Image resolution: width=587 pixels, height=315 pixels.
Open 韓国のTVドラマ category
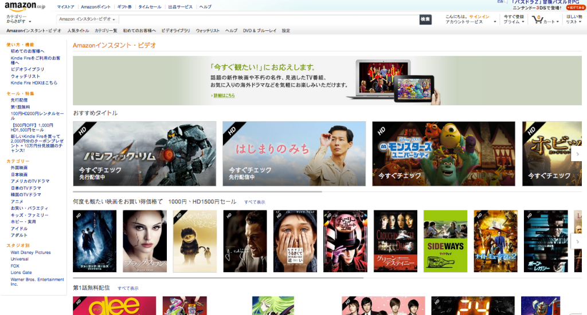[x=26, y=194]
